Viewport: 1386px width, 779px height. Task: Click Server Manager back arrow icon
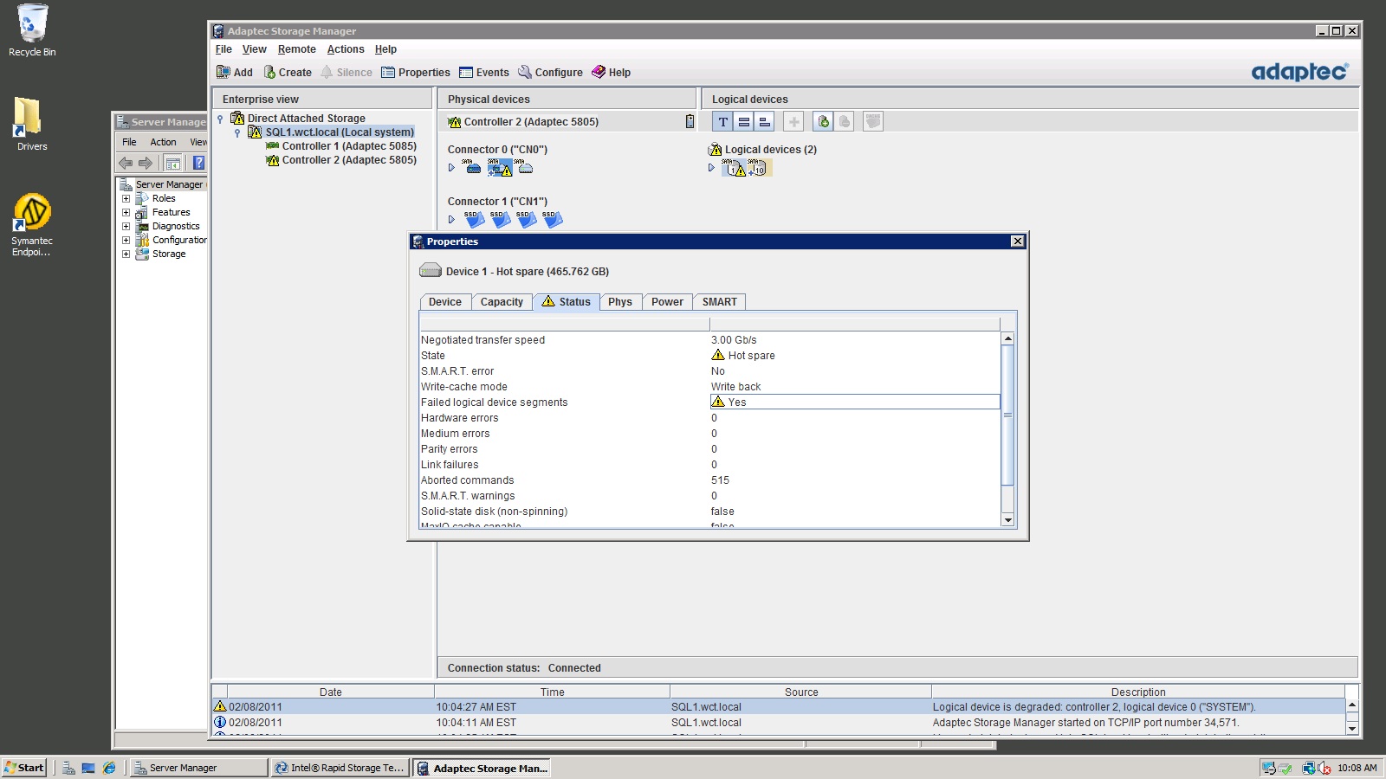(126, 163)
